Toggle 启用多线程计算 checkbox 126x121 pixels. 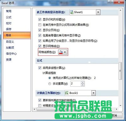40,68
